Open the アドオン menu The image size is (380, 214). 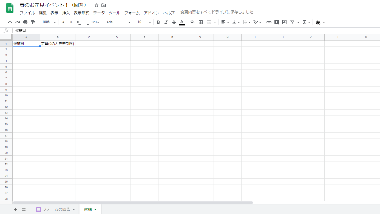pos(151,13)
